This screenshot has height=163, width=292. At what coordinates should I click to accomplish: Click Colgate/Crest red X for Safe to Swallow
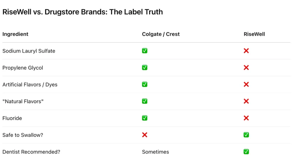point(145,135)
